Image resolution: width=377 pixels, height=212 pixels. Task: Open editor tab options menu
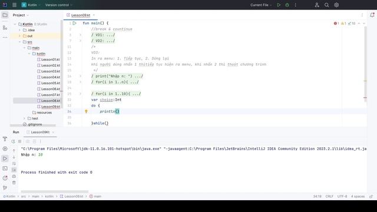click(x=362, y=15)
